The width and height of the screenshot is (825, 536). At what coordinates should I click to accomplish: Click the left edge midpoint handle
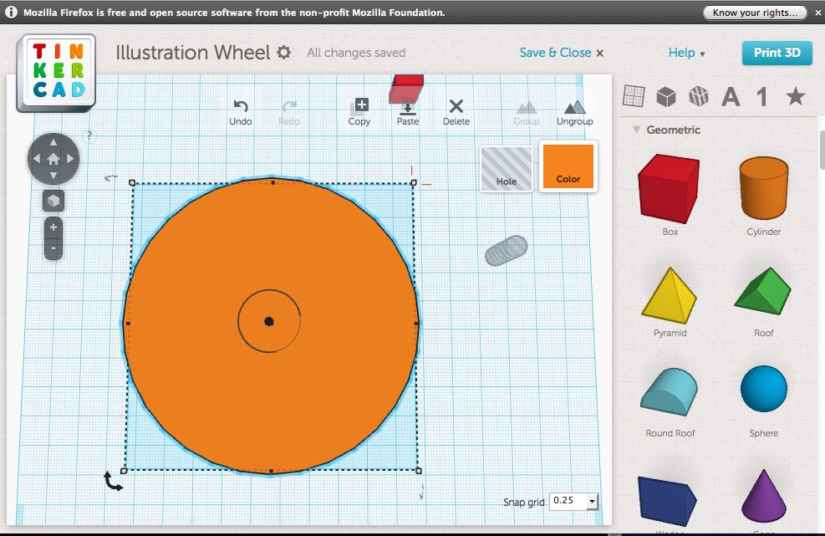point(128,324)
